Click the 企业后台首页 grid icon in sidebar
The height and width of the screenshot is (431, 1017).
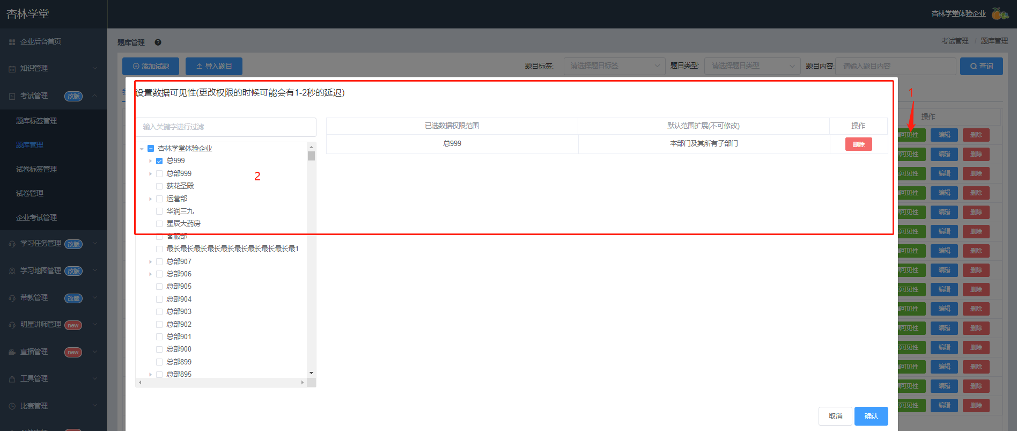[x=12, y=42]
